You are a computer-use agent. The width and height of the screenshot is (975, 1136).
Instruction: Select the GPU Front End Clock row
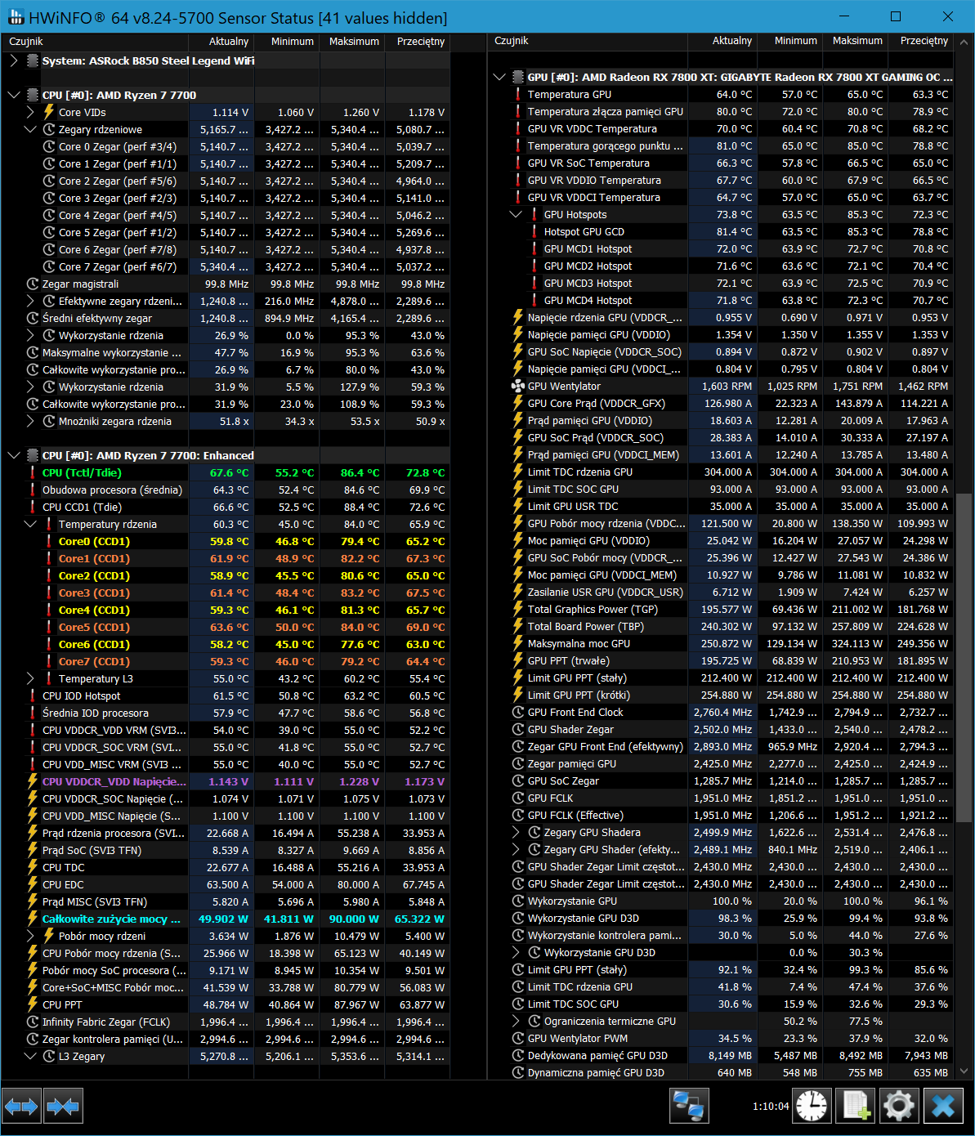tap(720, 712)
